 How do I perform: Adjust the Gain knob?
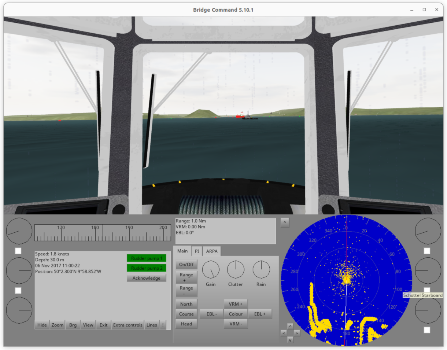click(211, 270)
